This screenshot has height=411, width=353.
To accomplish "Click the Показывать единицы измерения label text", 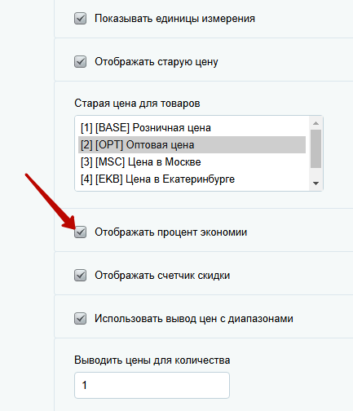I will [x=174, y=19].
